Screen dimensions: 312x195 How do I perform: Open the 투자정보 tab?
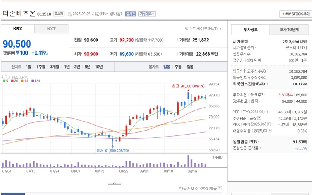250,30
